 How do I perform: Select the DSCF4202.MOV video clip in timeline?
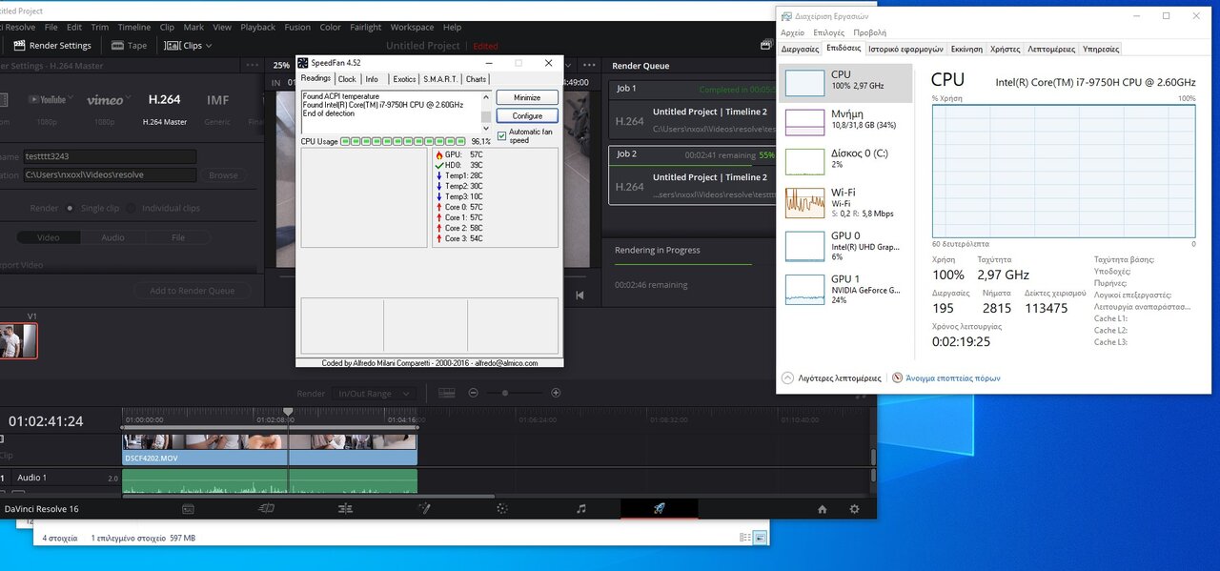pos(270,450)
